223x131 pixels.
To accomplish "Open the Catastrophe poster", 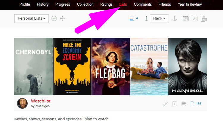I will click(x=149, y=67).
